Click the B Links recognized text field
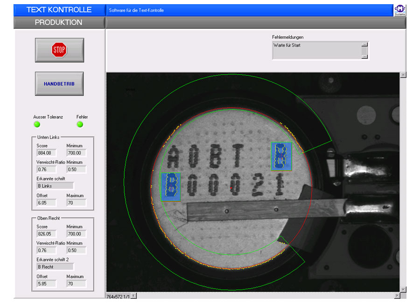 pos(55,186)
